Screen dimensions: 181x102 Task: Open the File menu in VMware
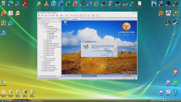click(39, 16)
